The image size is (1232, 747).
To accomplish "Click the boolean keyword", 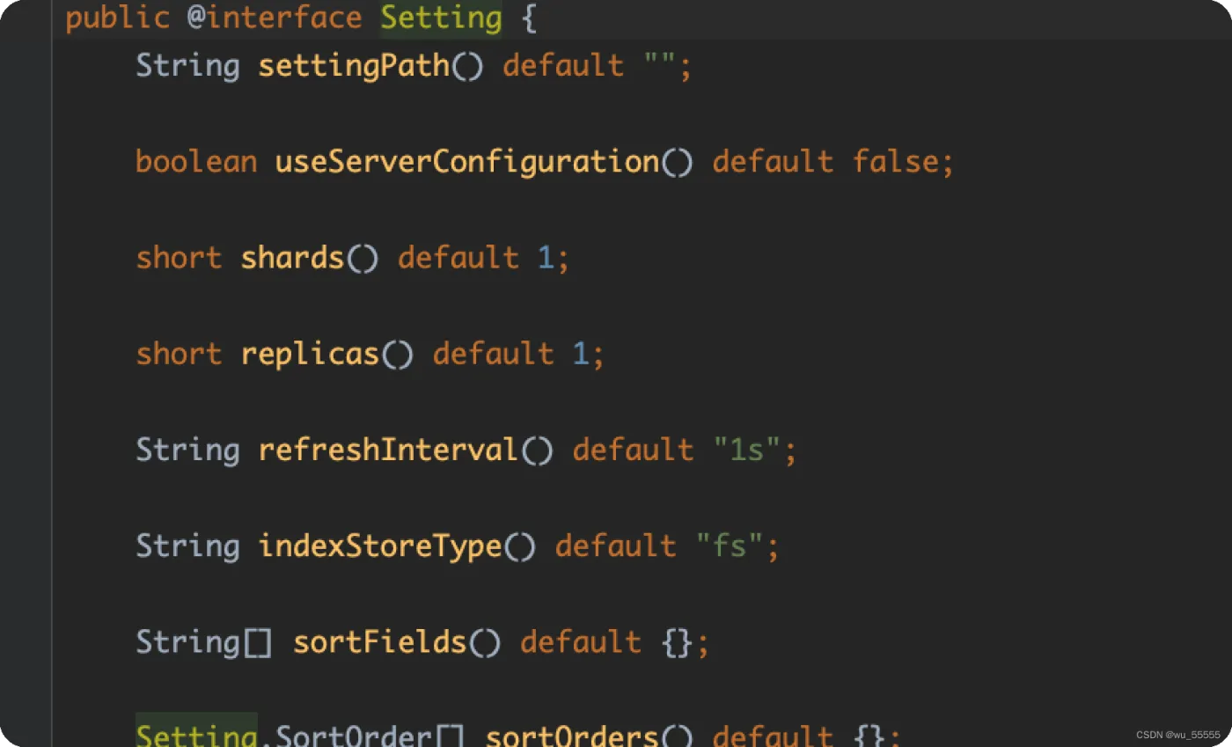I will coord(196,162).
